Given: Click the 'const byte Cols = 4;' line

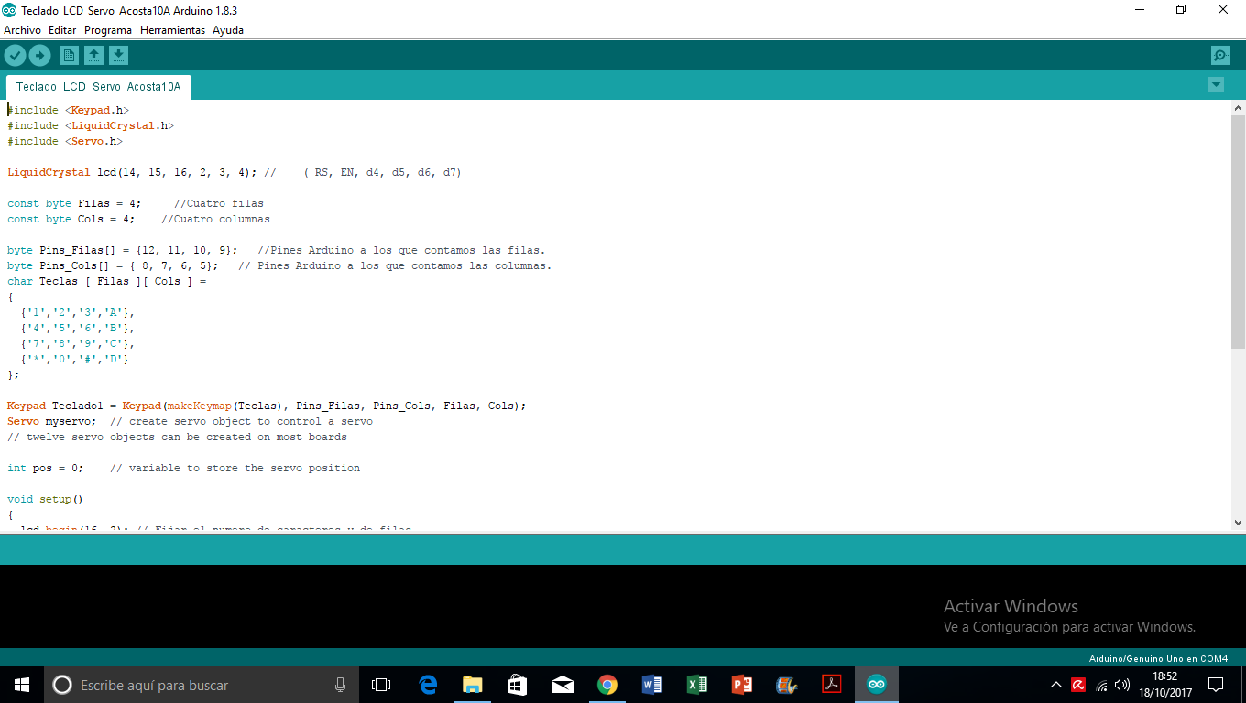Looking at the screenshot, I should (138, 219).
